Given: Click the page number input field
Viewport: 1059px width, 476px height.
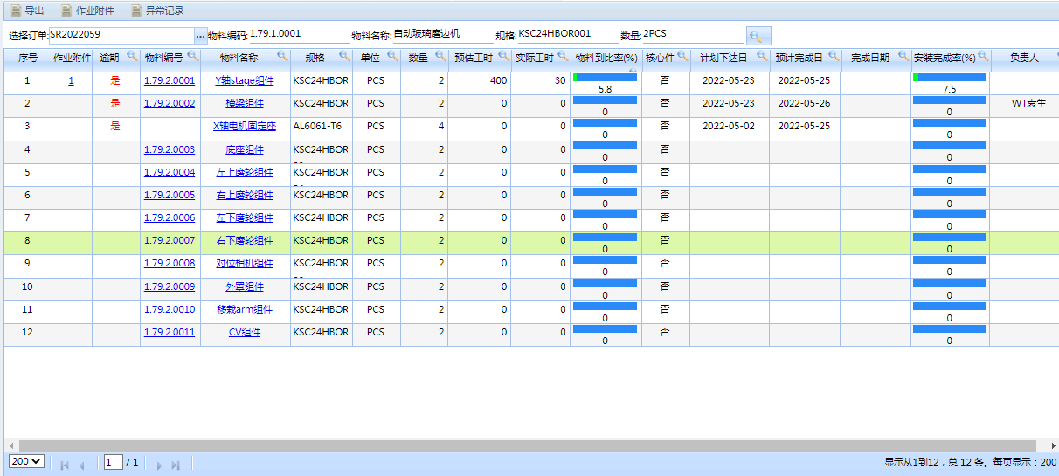Looking at the screenshot, I should click(x=113, y=461).
